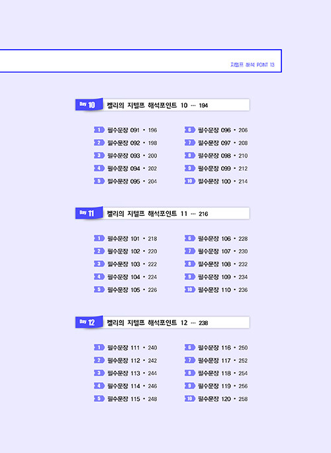Click page number 238 in Day 12 heading
Image resolution: width=331 pixels, height=453 pixels.
(203, 323)
